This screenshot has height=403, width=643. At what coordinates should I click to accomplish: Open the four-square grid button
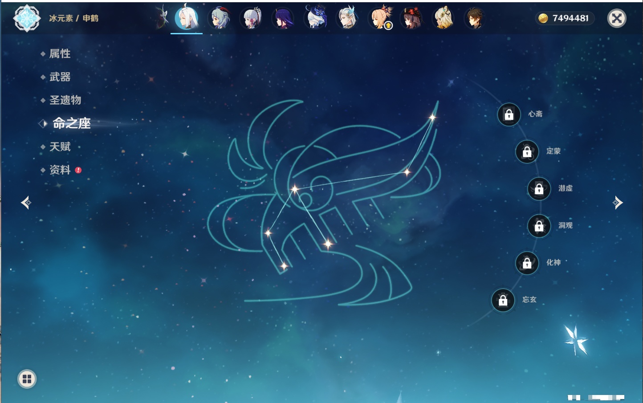click(27, 379)
